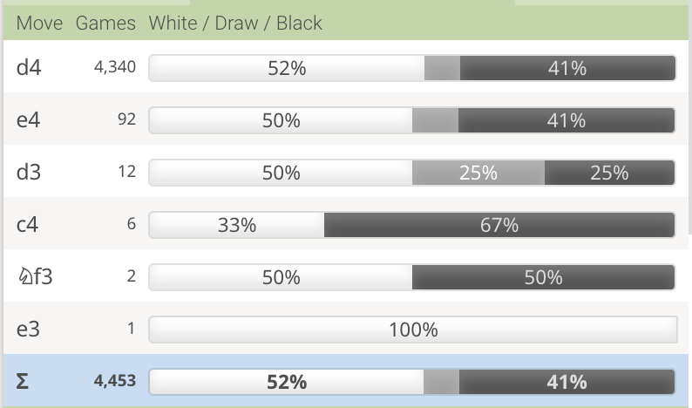The height and width of the screenshot is (408, 692).
Task: Play the e4 move from the explorer
Action: (29, 119)
